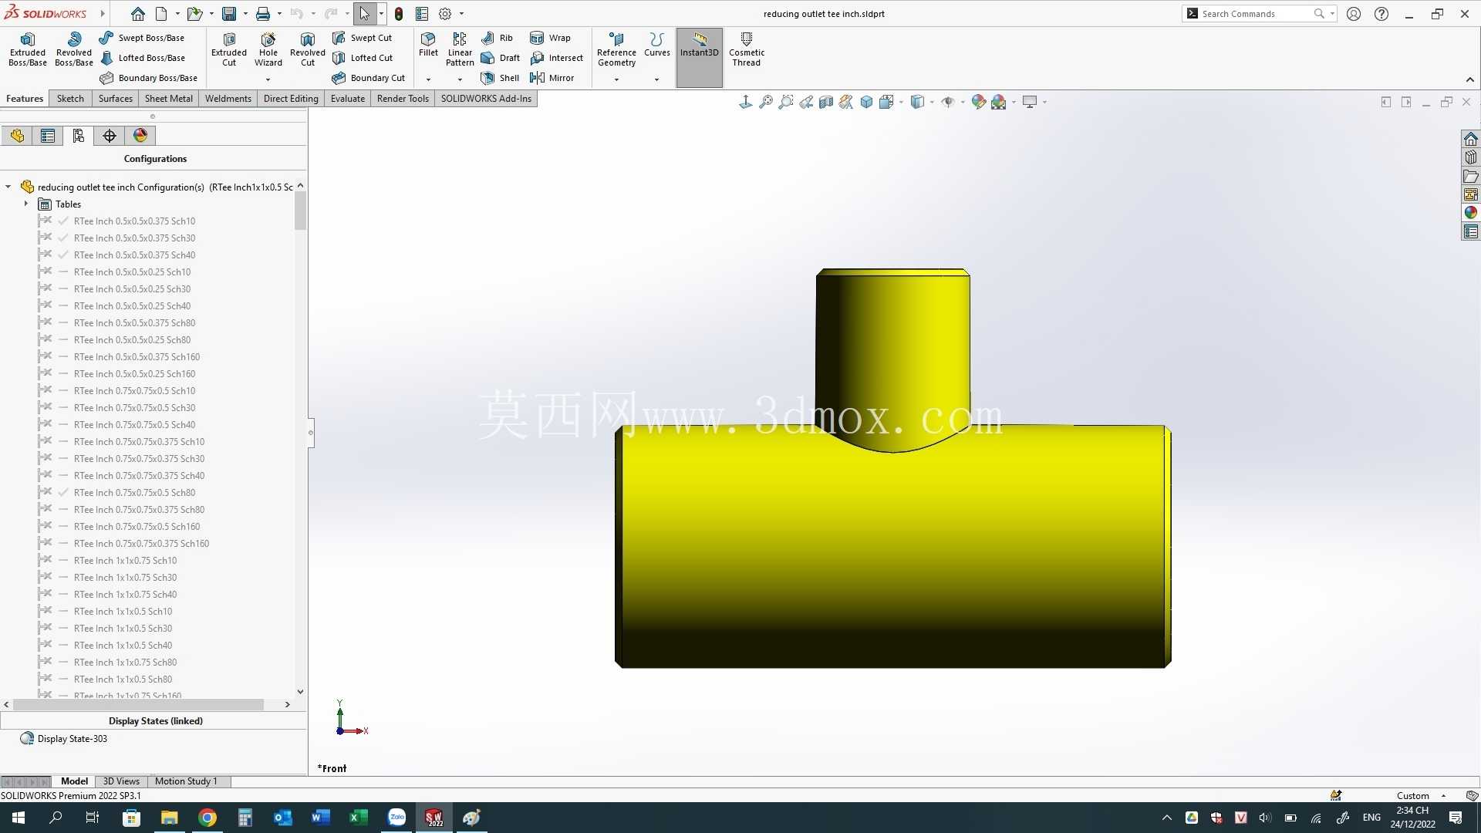Click the Mirror feature tool
The width and height of the screenshot is (1481, 833).
(552, 78)
